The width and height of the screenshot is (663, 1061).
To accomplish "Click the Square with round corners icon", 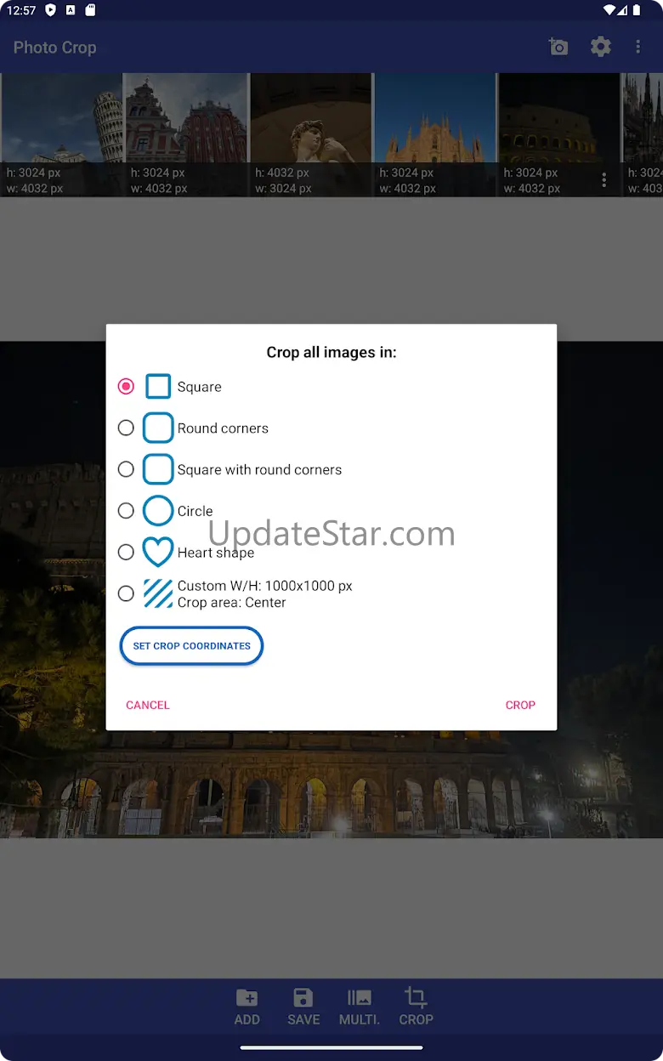I will pos(158,469).
